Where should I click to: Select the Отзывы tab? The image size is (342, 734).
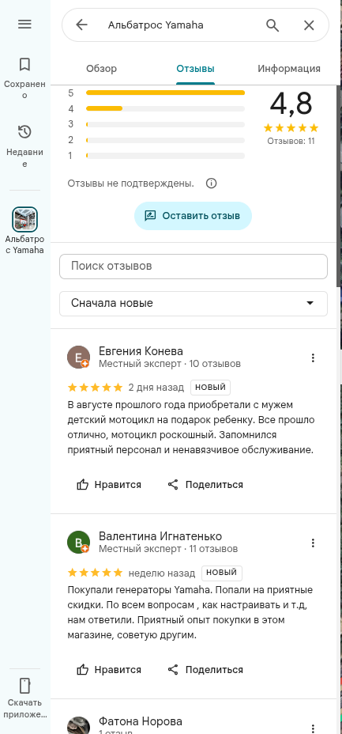[x=195, y=69]
